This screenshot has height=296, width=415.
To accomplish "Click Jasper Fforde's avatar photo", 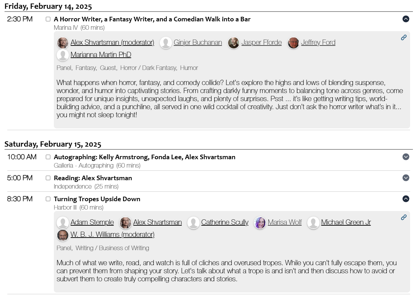I will (234, 43).
